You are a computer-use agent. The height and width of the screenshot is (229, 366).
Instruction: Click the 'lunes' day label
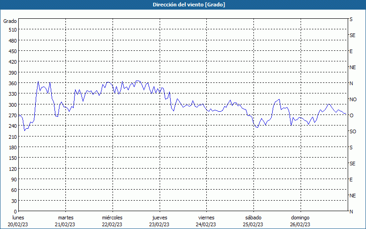(18, 218)
